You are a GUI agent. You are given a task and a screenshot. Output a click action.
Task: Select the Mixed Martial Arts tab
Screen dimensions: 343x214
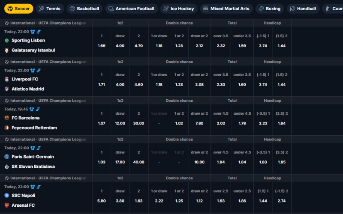(226, 9)
